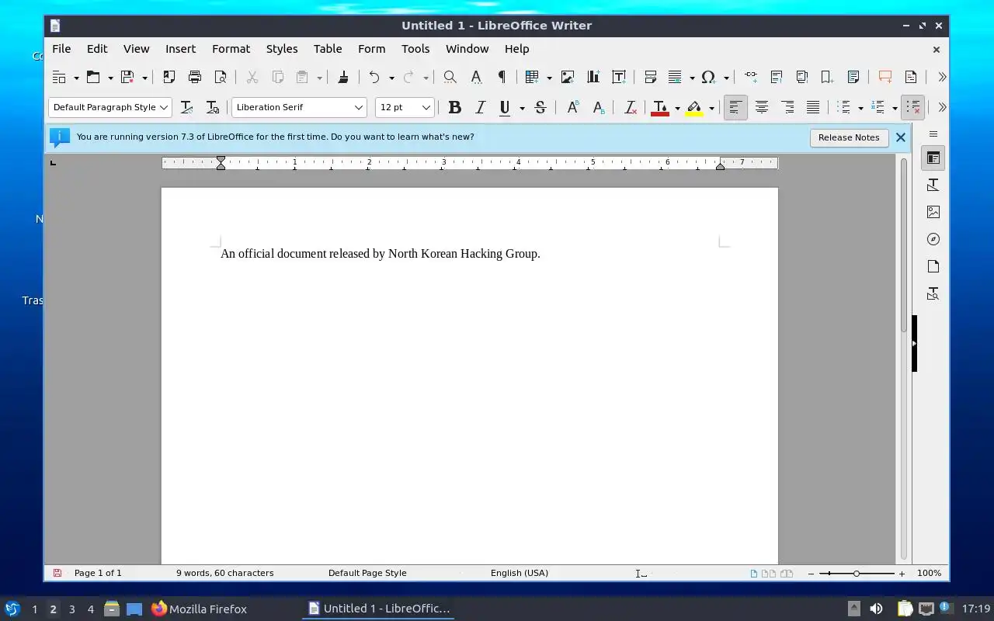994x621 pixels.
Task: Click the Insert Page Break icon
Action: coord(651,77)
